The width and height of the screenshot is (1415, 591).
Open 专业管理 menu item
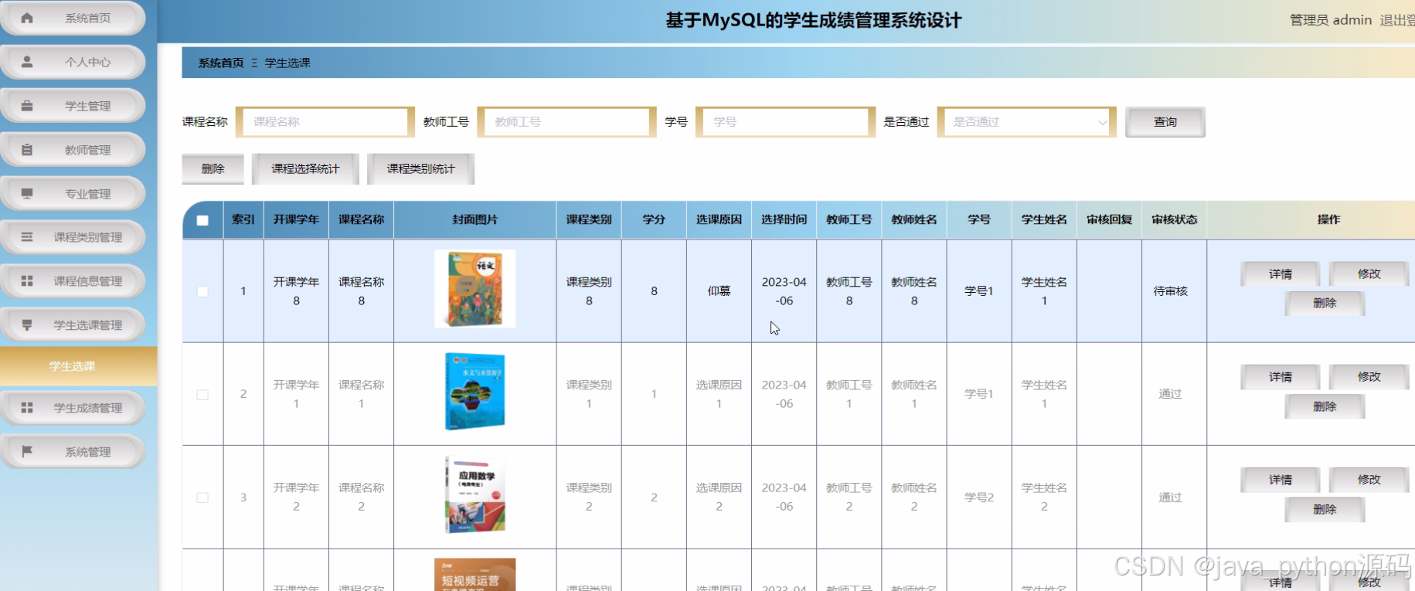tap(73, 193)
